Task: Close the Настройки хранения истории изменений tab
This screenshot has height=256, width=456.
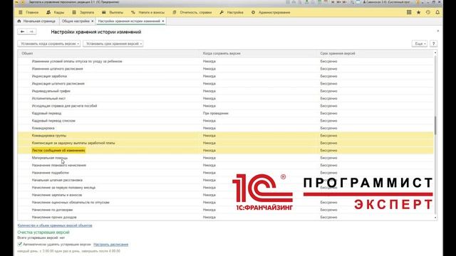Action: pyautogui.click(x=163, y=21)
